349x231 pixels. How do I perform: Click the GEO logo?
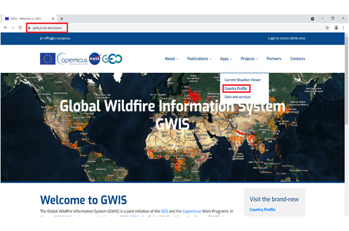pyautogui.click(x=112, y=59)
